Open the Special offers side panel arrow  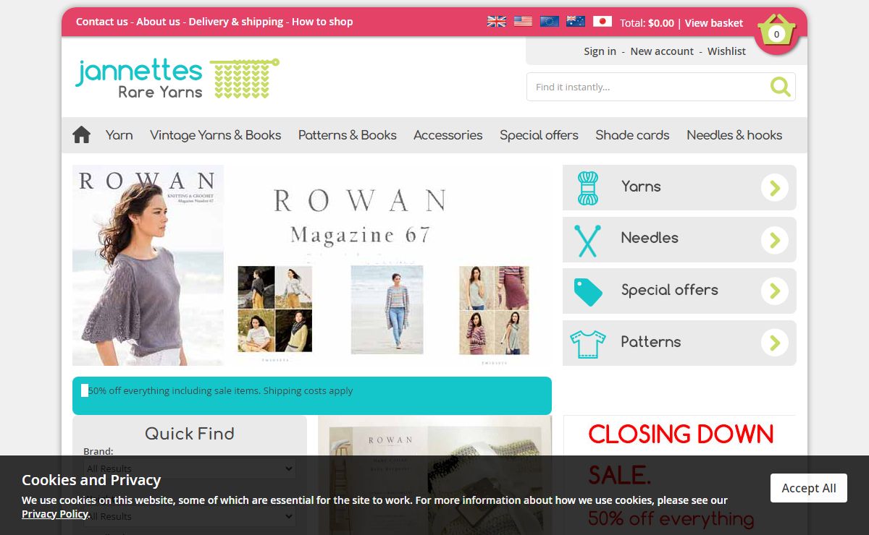click(774, 291)
